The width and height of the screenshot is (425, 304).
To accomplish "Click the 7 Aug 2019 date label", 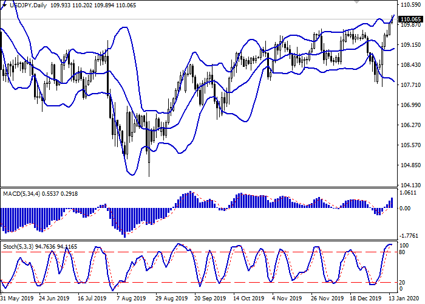I will click(131, 298).
